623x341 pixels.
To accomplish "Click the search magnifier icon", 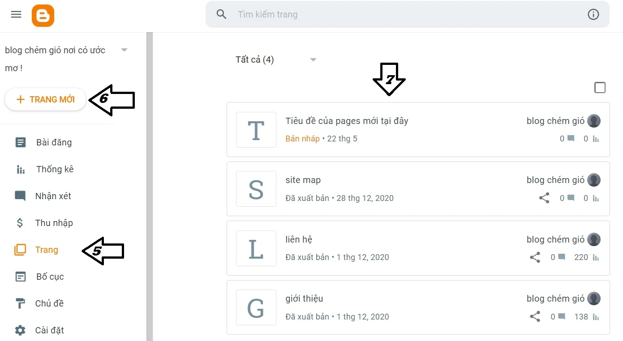I will (221, 14).
